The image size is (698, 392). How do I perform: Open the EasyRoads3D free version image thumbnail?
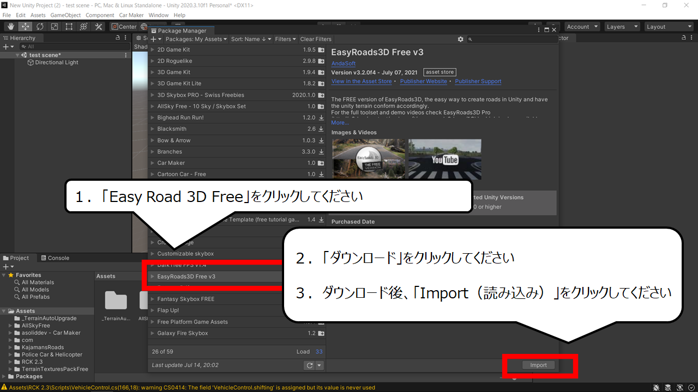tap(369, 159)
